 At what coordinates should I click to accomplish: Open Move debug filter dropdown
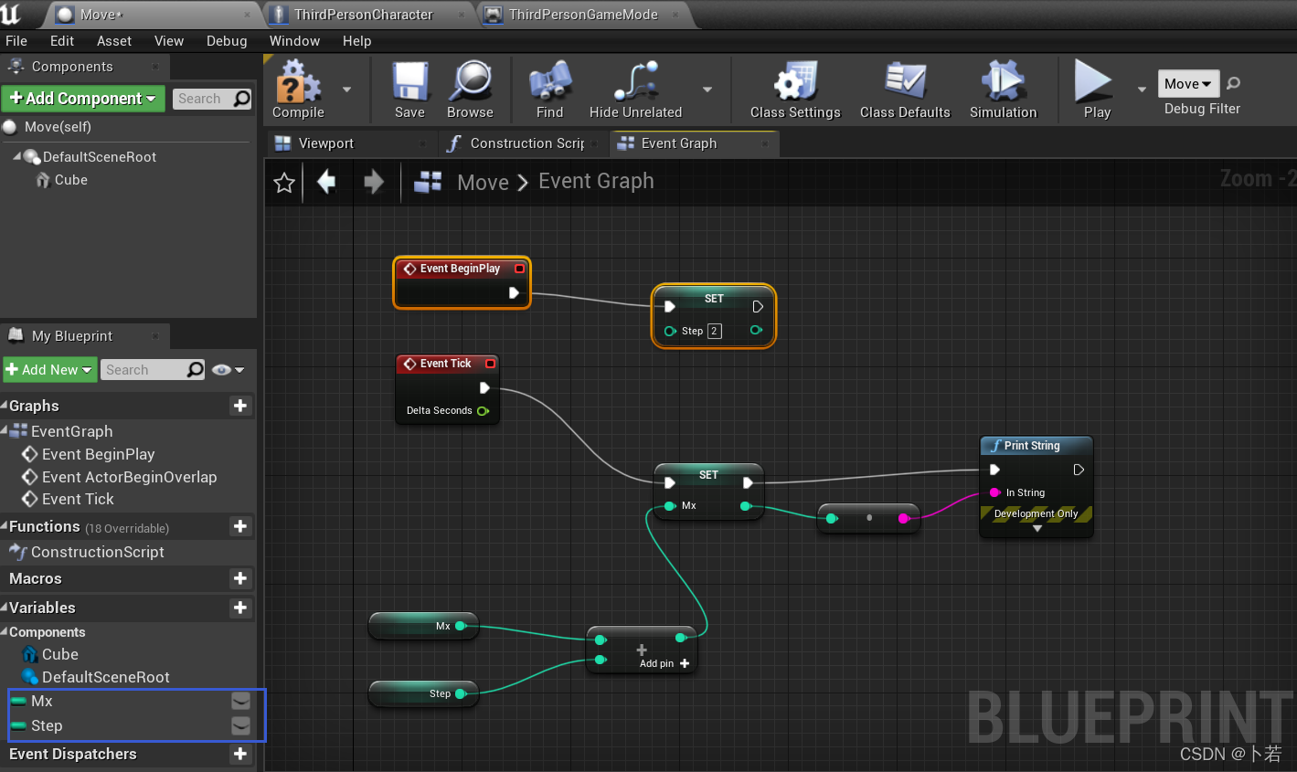click(x=1188, y=84)
